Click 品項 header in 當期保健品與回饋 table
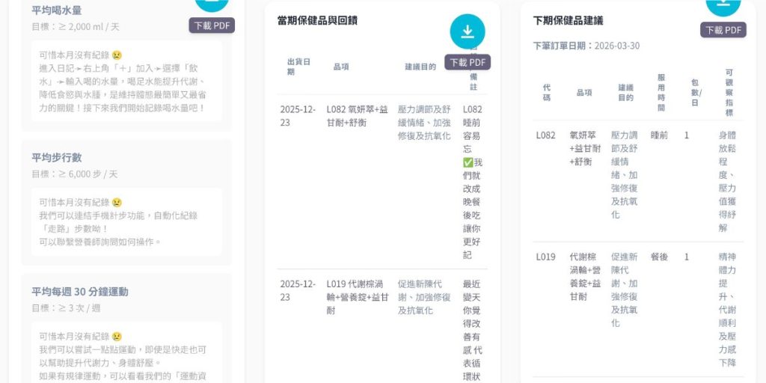The width and height of the screenshot is (766, 383). (x=341, y=67)
